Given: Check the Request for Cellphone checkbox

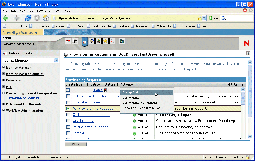Looking at the screenshot, I should pyautogui.click(x=68, y=127).
